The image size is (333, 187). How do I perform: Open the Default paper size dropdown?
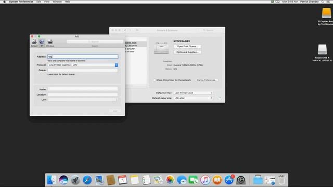coord(193,98)
